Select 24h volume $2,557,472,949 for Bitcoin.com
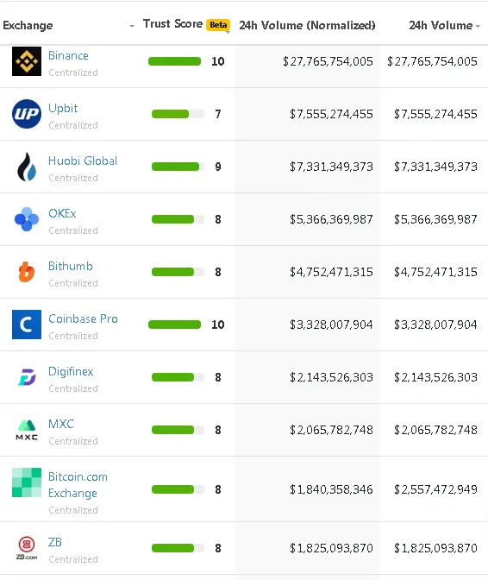The height and width of the screenshot is (580, 488). [435, 489]
